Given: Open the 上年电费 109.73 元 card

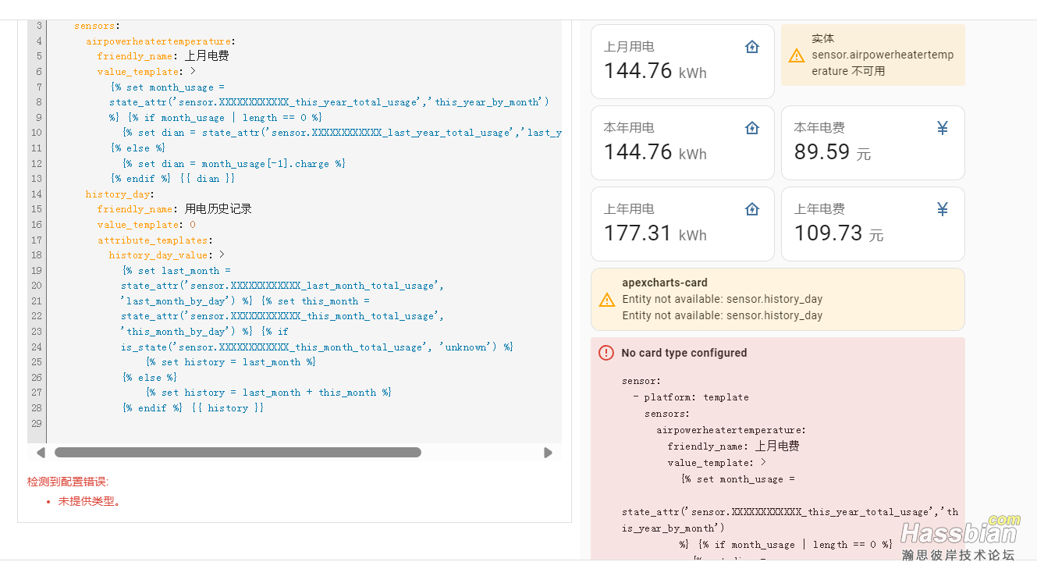Looking at the screenshot, I should pyautogui.click(x=873, y=224).
